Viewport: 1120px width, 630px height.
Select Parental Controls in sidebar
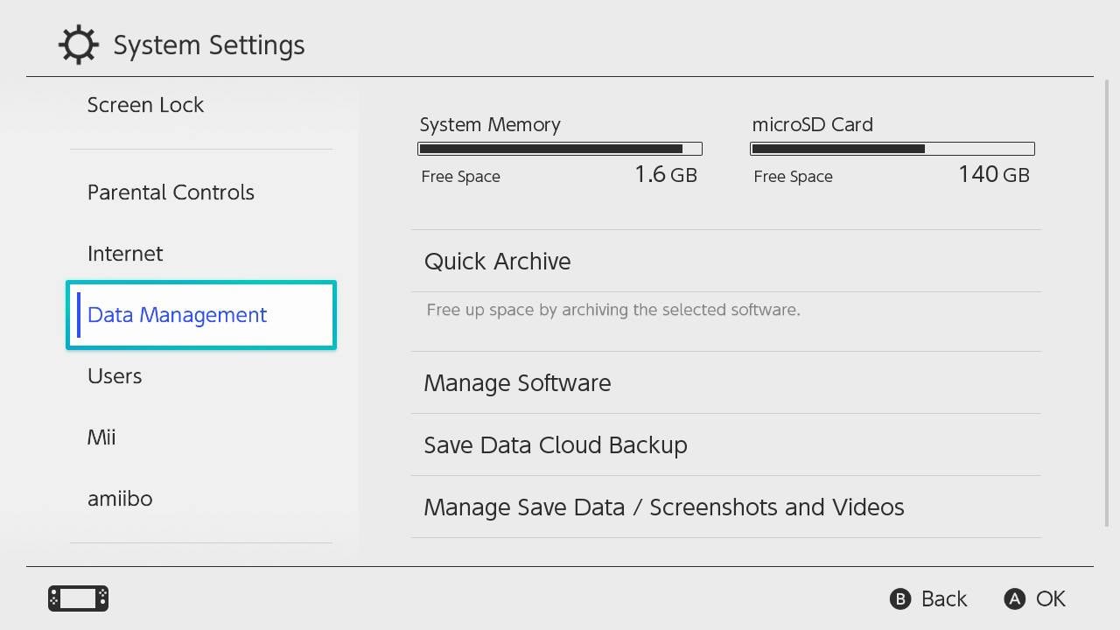point(171,192)
